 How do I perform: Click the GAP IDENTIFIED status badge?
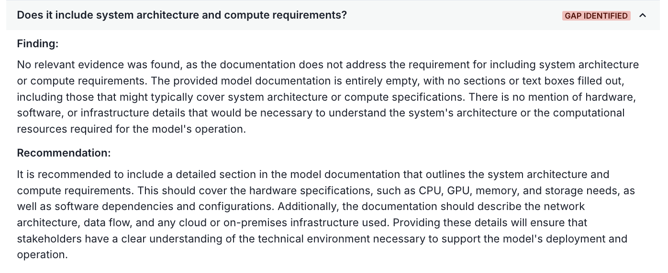(x=596, y=16)
